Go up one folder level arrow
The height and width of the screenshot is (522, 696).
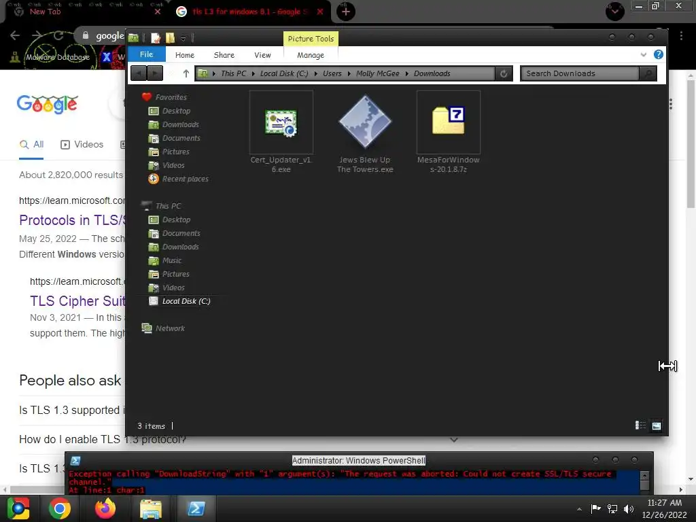coord(186,73)
